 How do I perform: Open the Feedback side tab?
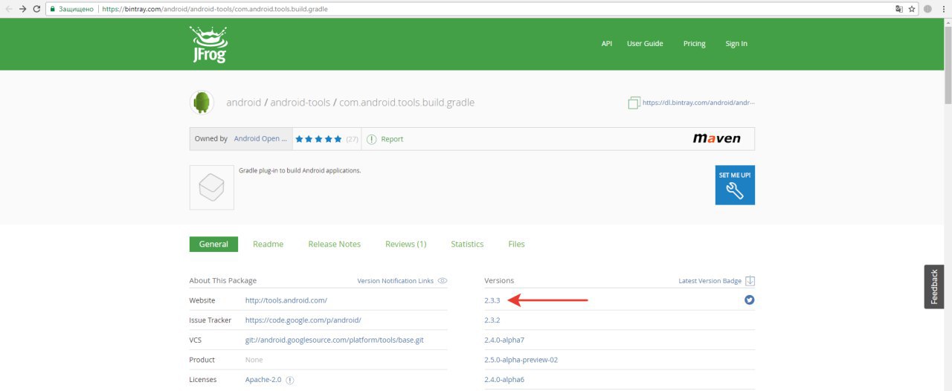pos(934,287)
